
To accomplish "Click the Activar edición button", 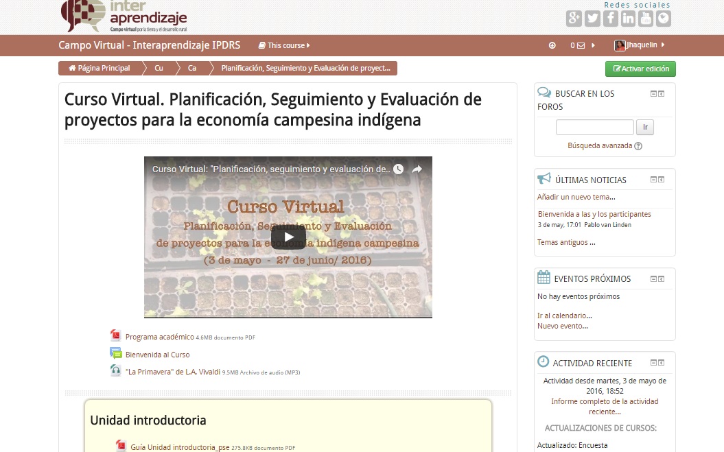I will (640, 69).
